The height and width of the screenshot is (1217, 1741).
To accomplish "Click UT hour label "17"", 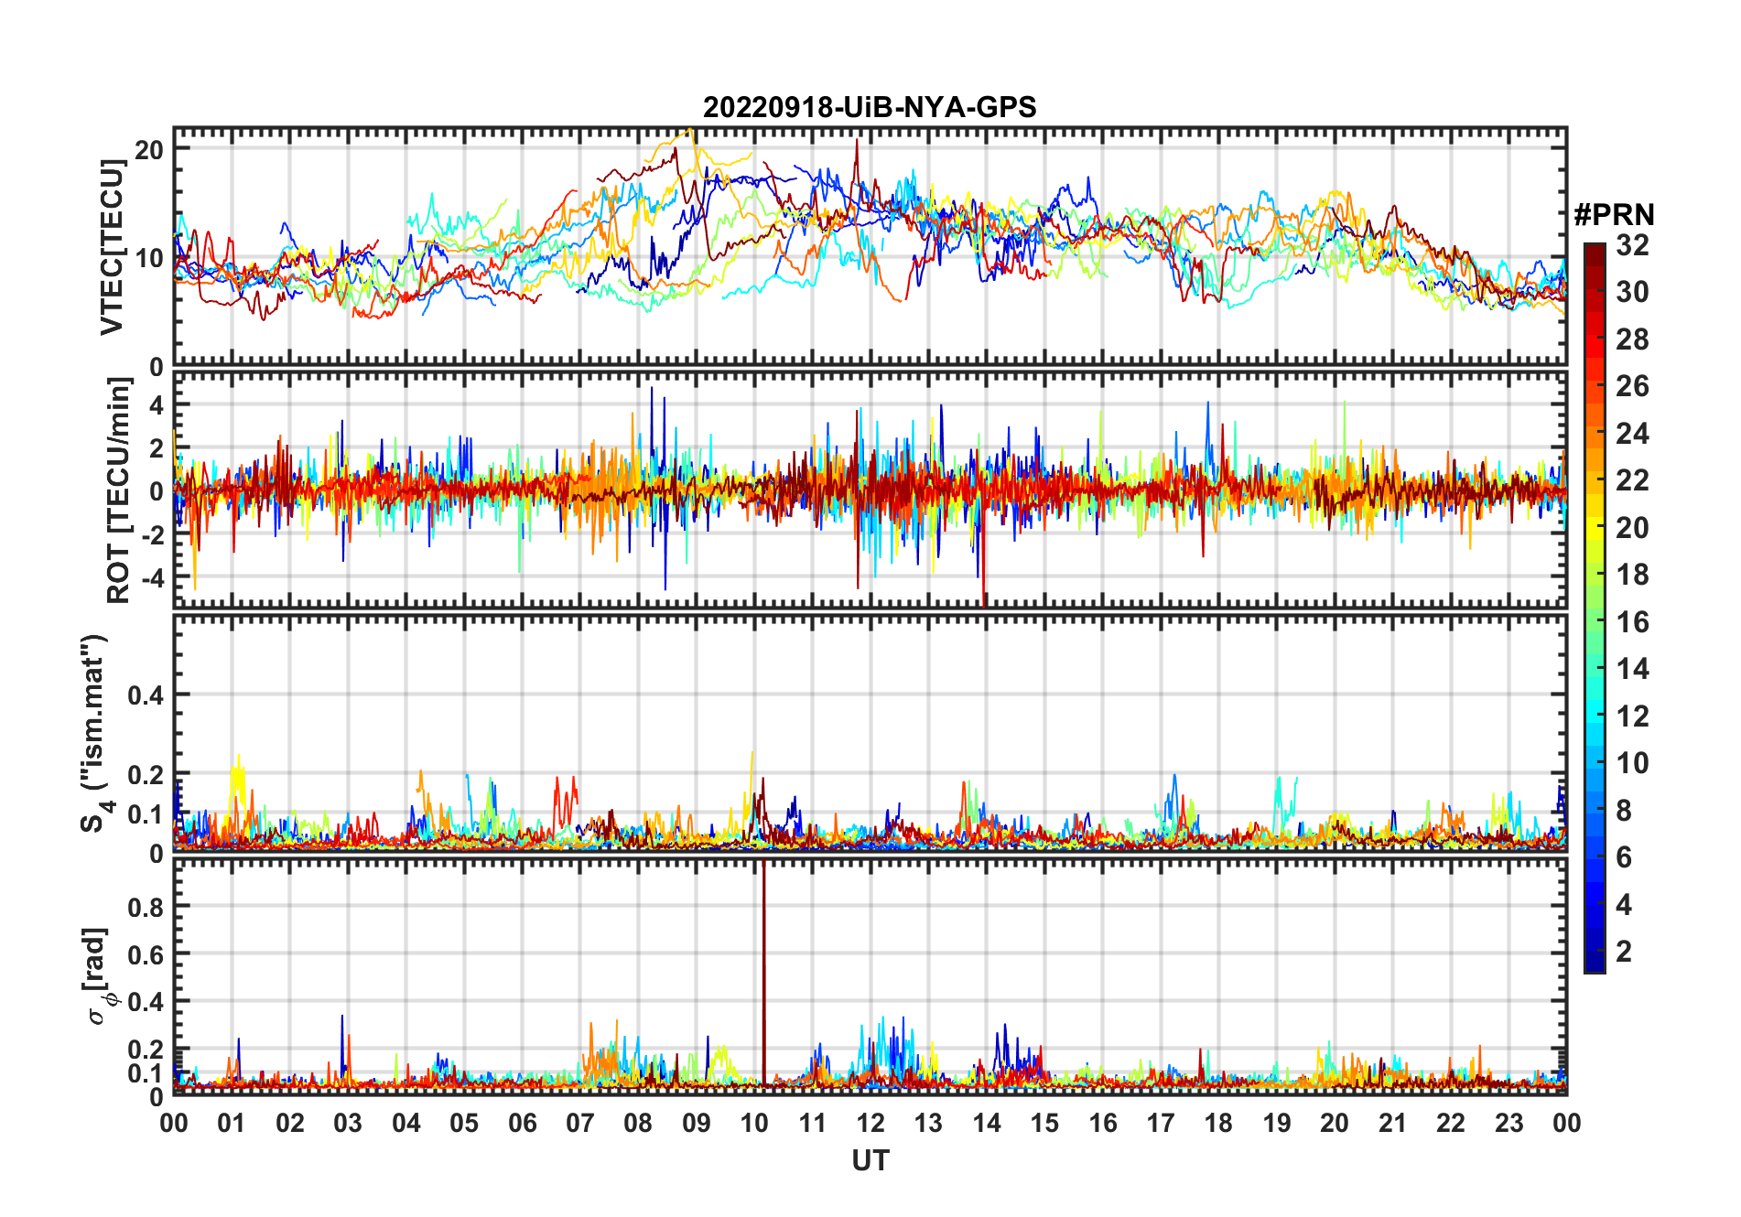I will pos(1161,1124).
